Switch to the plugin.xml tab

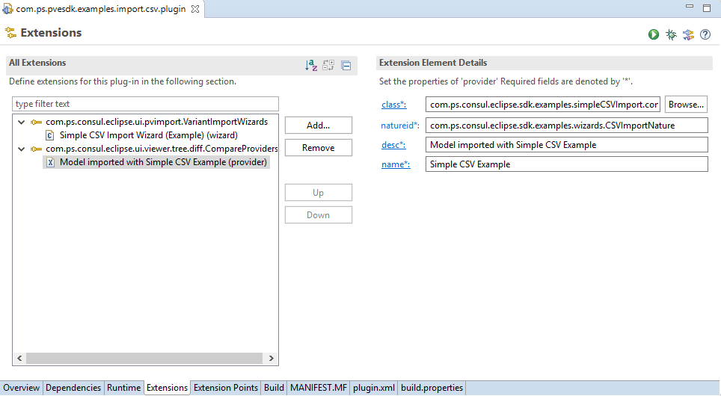(373, 388)
